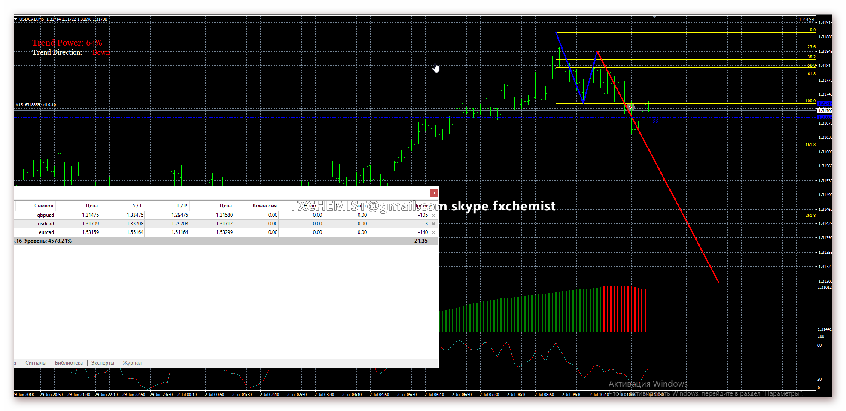Click eurcad current price 1.53299

click(x=224, y=232)
